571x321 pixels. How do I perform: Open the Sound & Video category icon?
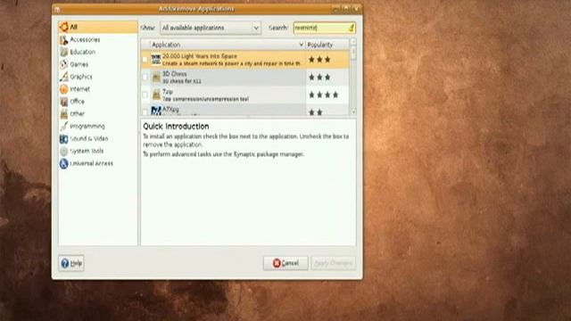tap(64, 139)
